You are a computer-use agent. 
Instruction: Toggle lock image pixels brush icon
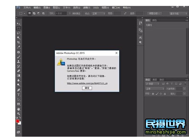click(157, 94)
